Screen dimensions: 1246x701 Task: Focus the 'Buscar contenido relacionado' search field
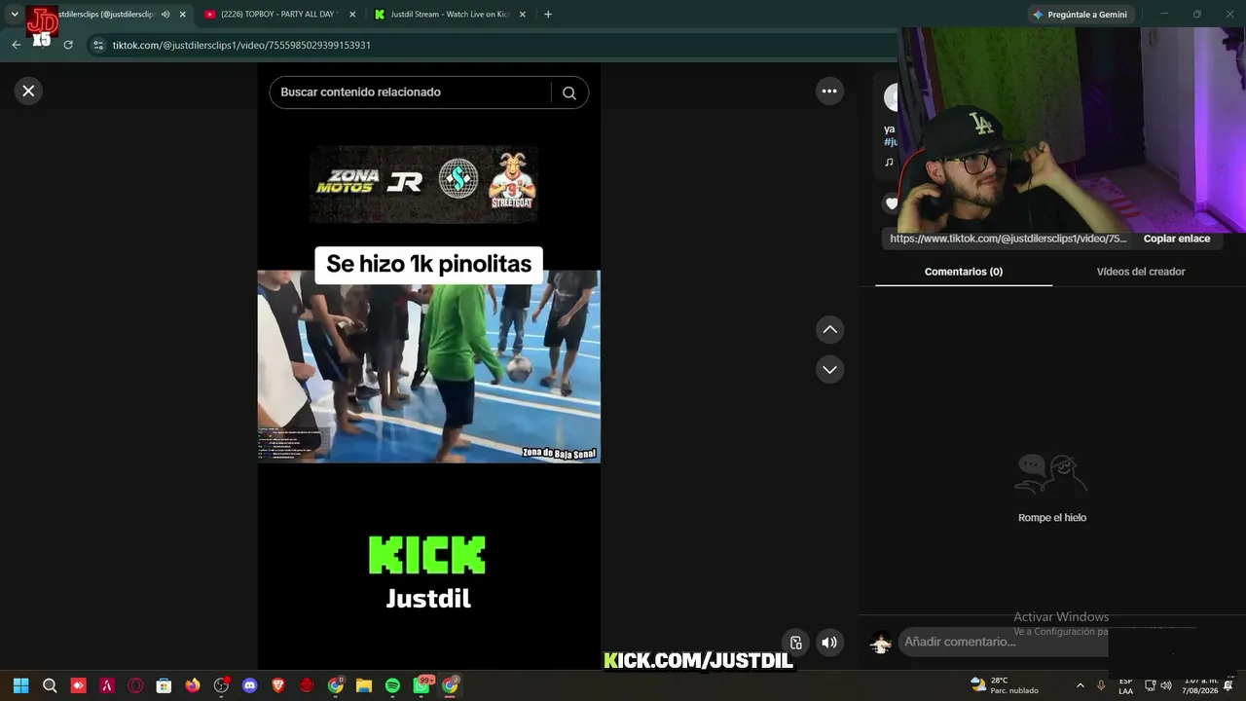coord(410,92)
